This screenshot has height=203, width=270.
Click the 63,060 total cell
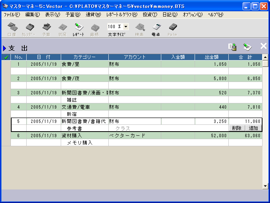[245, 135]
